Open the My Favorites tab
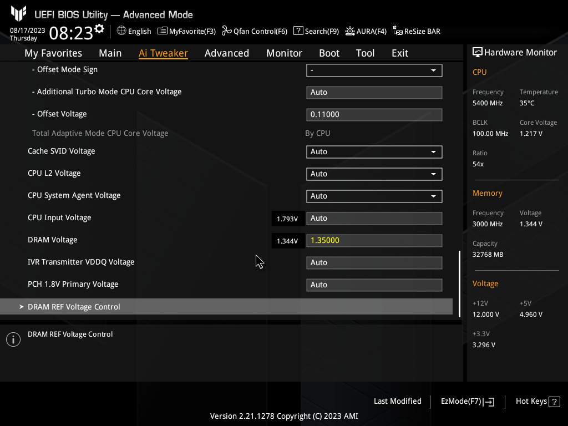This screenshot has width=568, height=426. 53,53
